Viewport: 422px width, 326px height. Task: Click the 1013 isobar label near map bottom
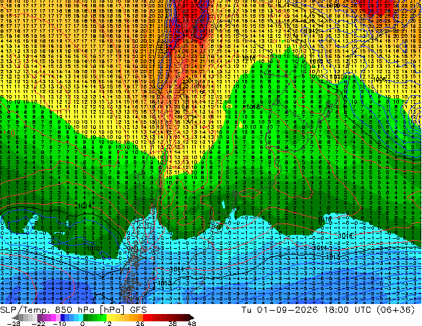(164, 283)
